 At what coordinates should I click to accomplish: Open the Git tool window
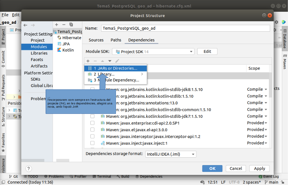point(14,177)
